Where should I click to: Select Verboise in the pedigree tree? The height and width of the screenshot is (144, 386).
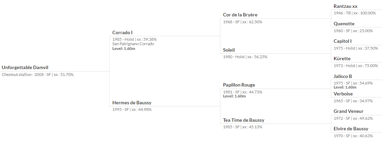point(343,94)
